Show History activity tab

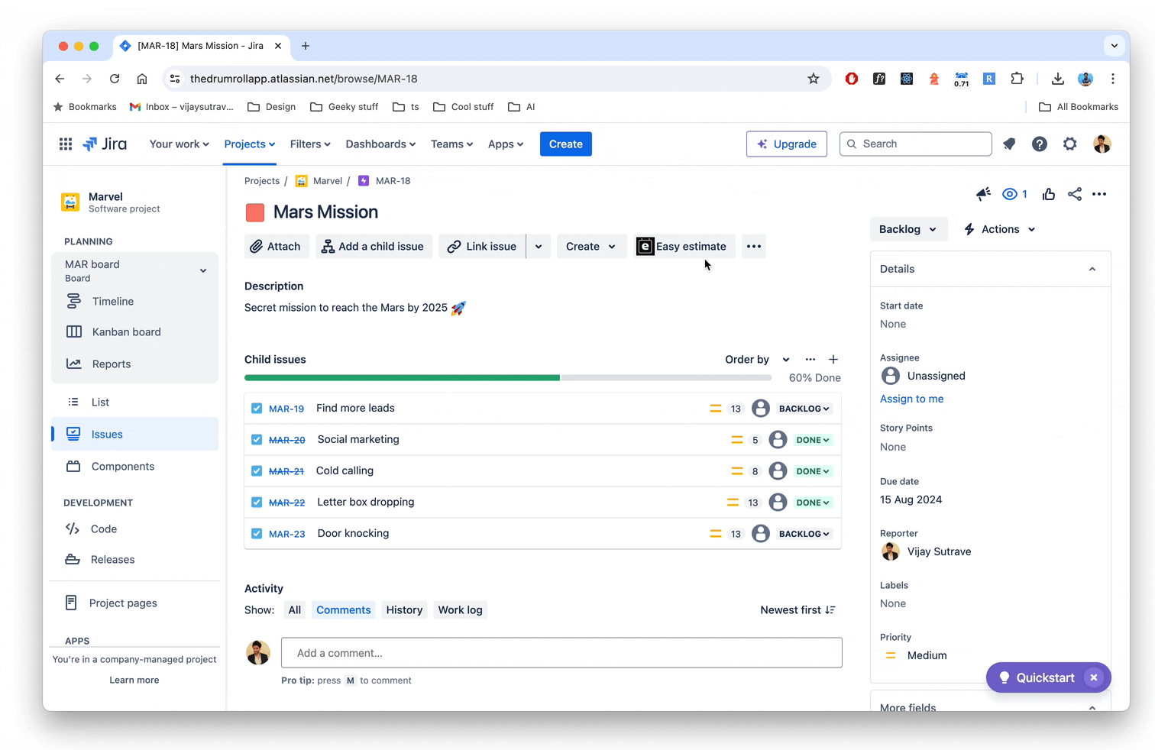click(404, 609)
